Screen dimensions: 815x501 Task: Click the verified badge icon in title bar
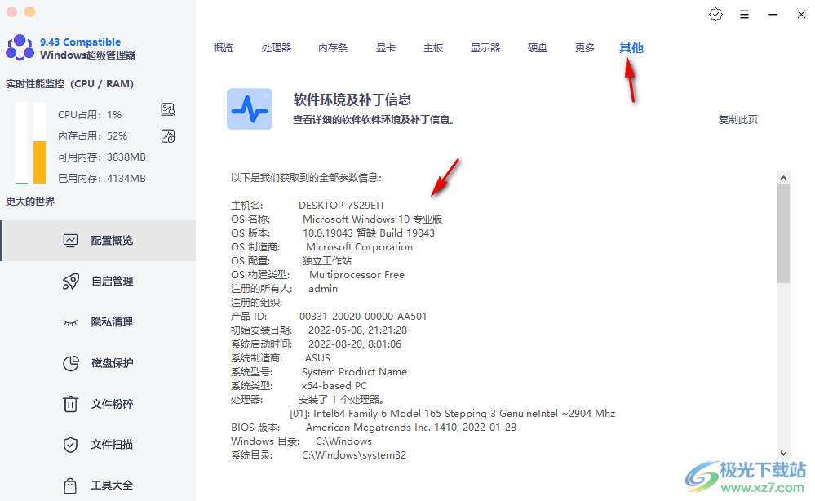tap(715, 15)
